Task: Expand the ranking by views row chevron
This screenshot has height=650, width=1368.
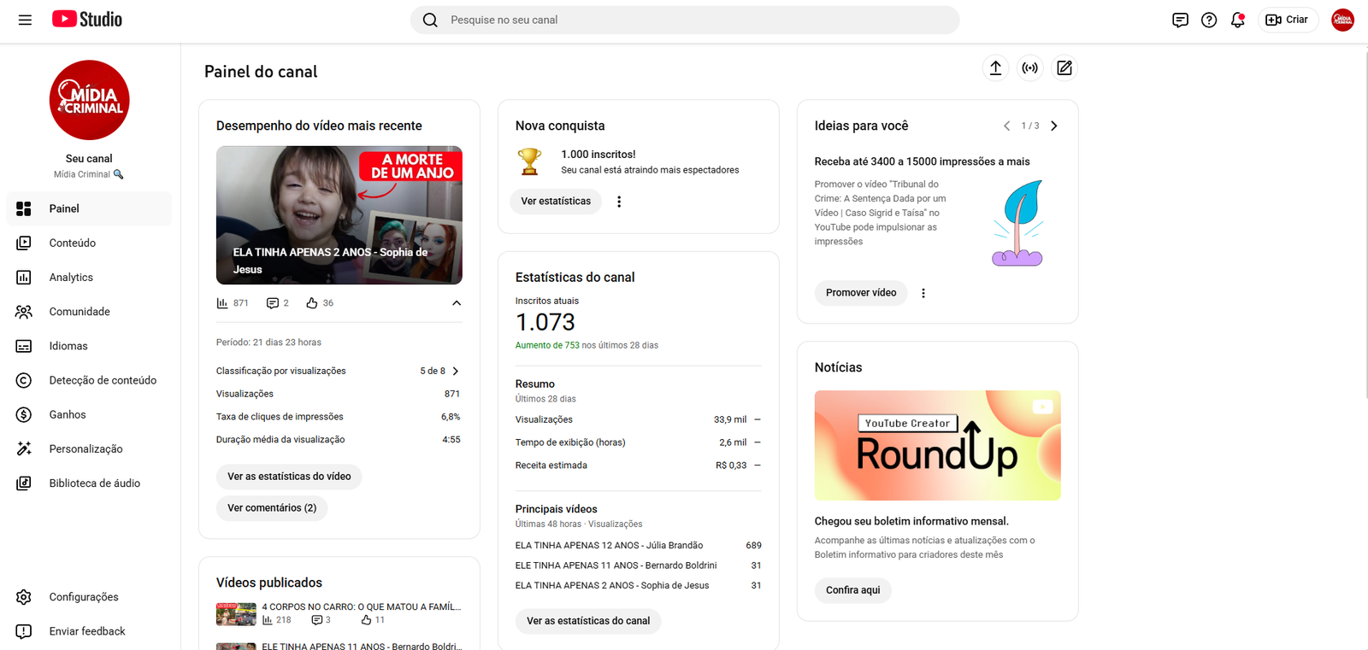Action: [456, 371]
